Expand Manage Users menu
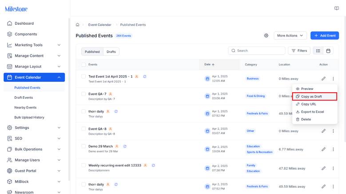Screen dimensions: 346x194 34,160
